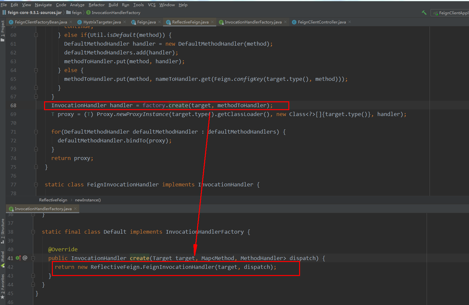
Task: Open the Favorites tool window
Action: point(3,286)
